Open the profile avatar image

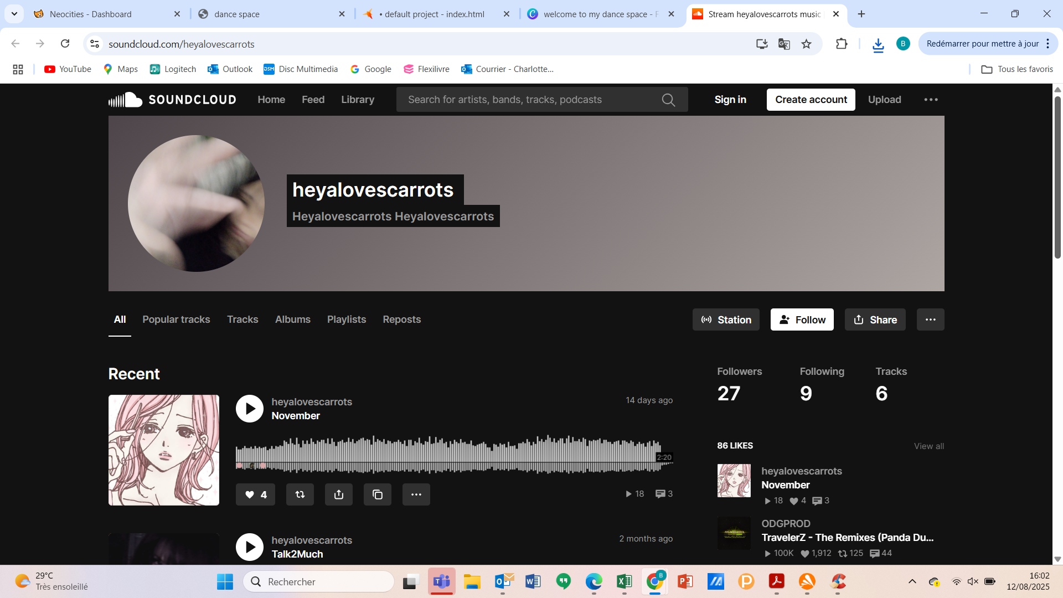coord(196,203)
